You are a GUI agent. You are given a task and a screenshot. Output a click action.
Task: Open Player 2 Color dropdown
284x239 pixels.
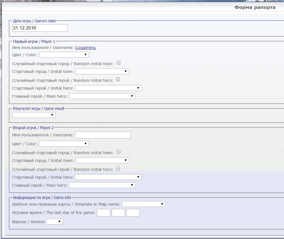tap(64, 144)
